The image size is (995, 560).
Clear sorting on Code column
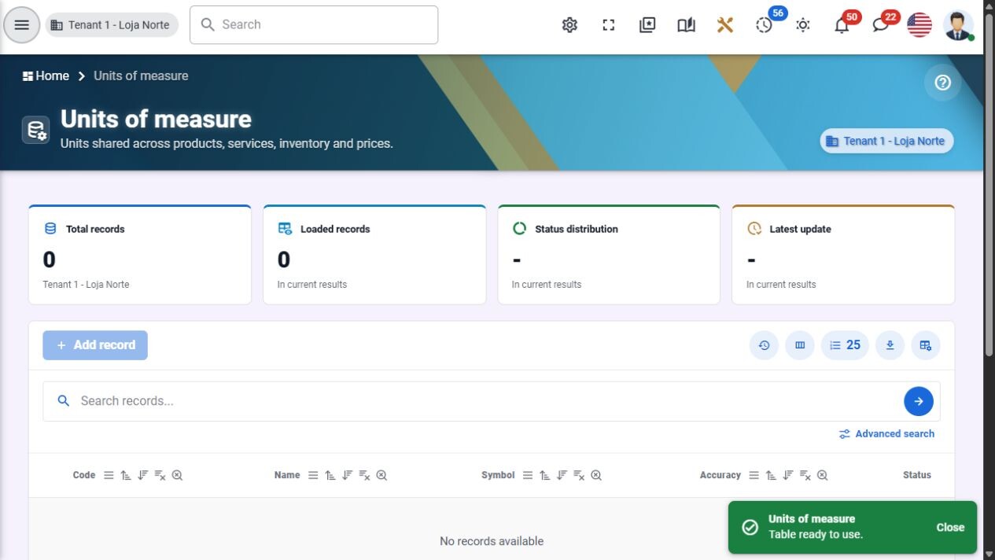160,475
